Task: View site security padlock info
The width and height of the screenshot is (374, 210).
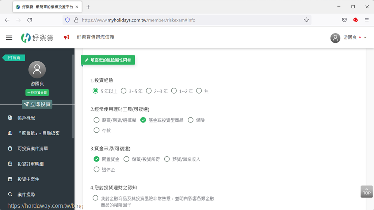Action: tap(76, 20)
